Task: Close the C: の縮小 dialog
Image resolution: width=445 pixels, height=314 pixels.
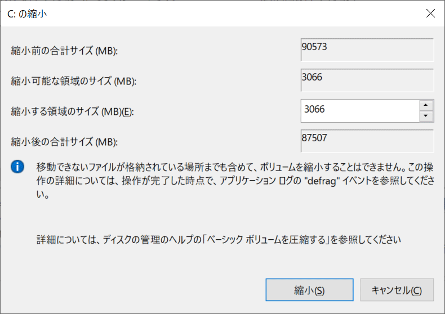Action: tap(431, 14)
